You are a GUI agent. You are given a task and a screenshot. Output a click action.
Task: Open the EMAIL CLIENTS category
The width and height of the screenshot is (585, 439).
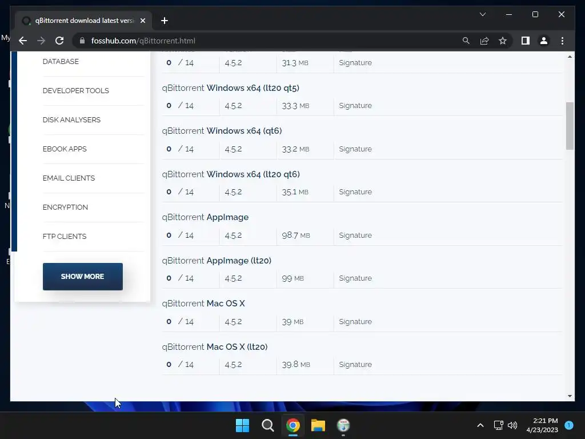pos(69,178)
